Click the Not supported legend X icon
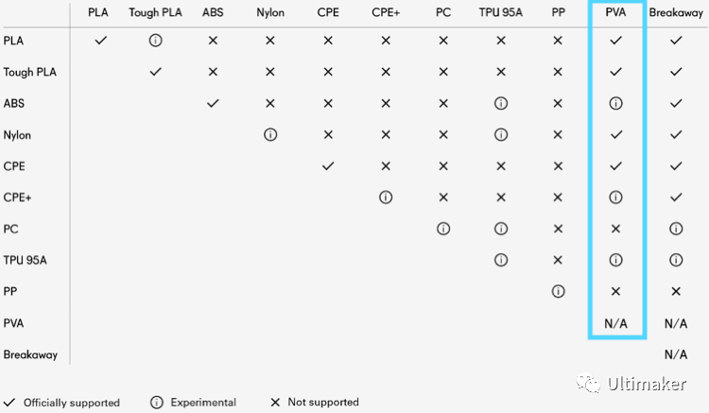This screenshot has width=709, height=413. coord(275,403)
